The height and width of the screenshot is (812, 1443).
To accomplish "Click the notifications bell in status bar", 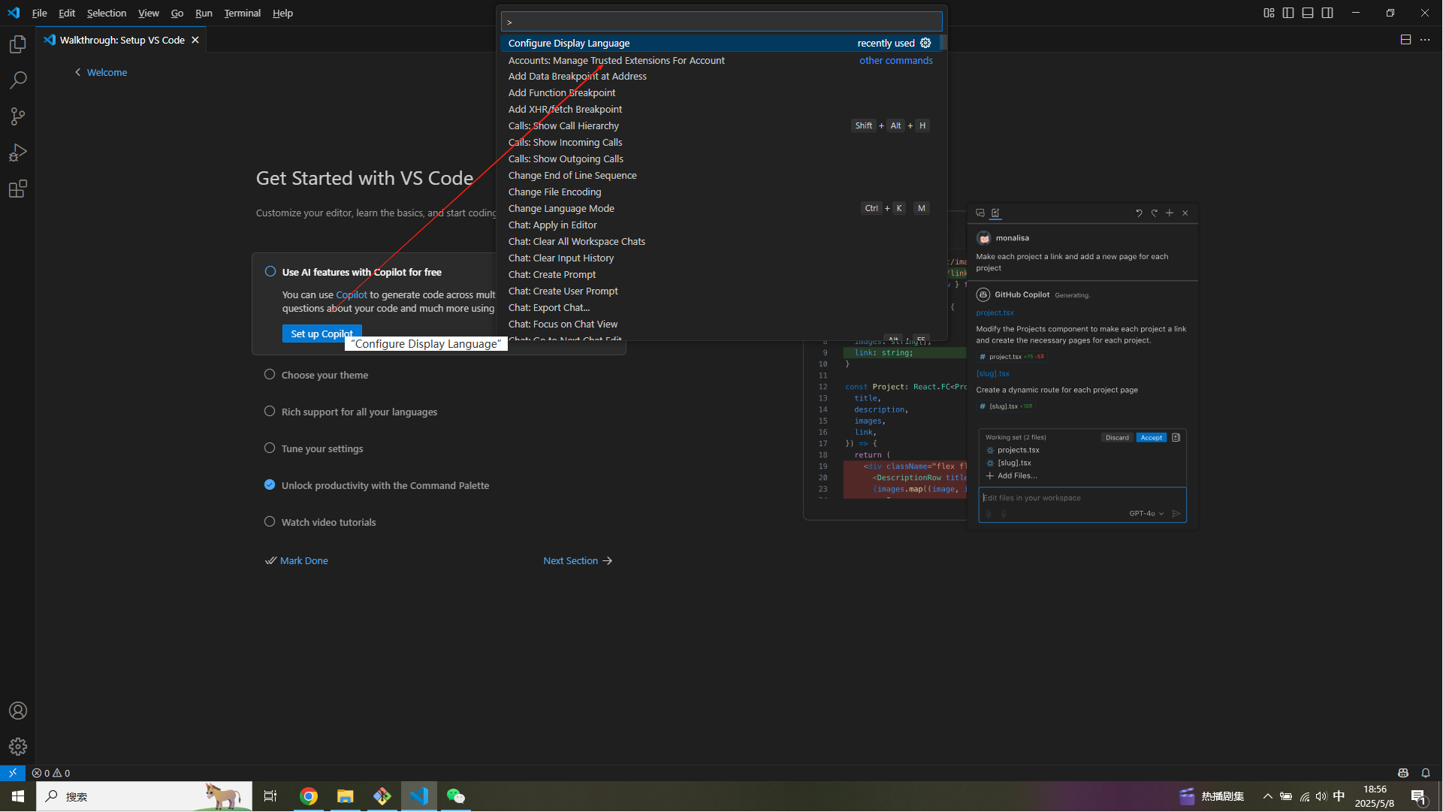I will tap(1425, 773).
